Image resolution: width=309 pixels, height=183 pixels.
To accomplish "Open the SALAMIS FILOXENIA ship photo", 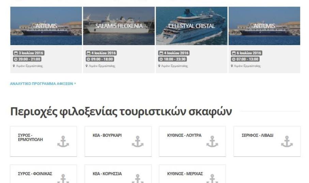I will click(x=119, y=26).
